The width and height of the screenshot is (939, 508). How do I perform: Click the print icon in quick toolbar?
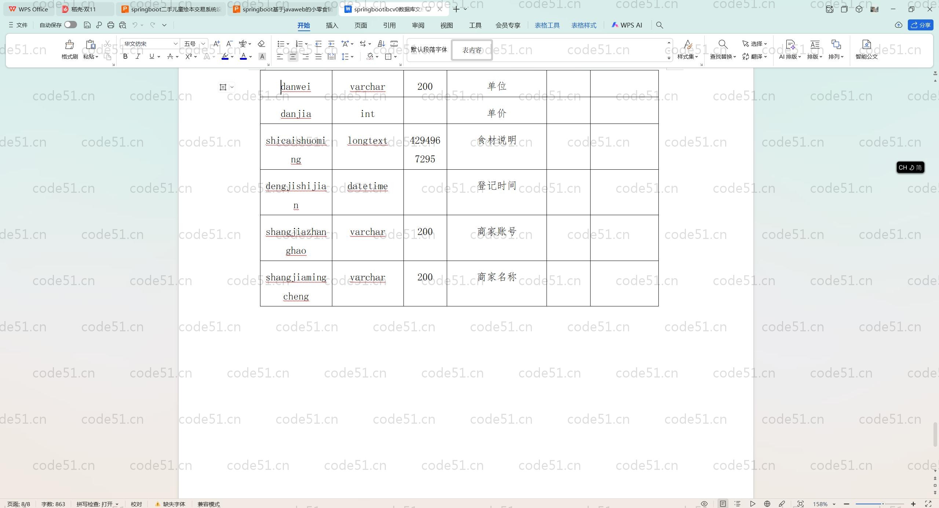(x=111, y=25)
